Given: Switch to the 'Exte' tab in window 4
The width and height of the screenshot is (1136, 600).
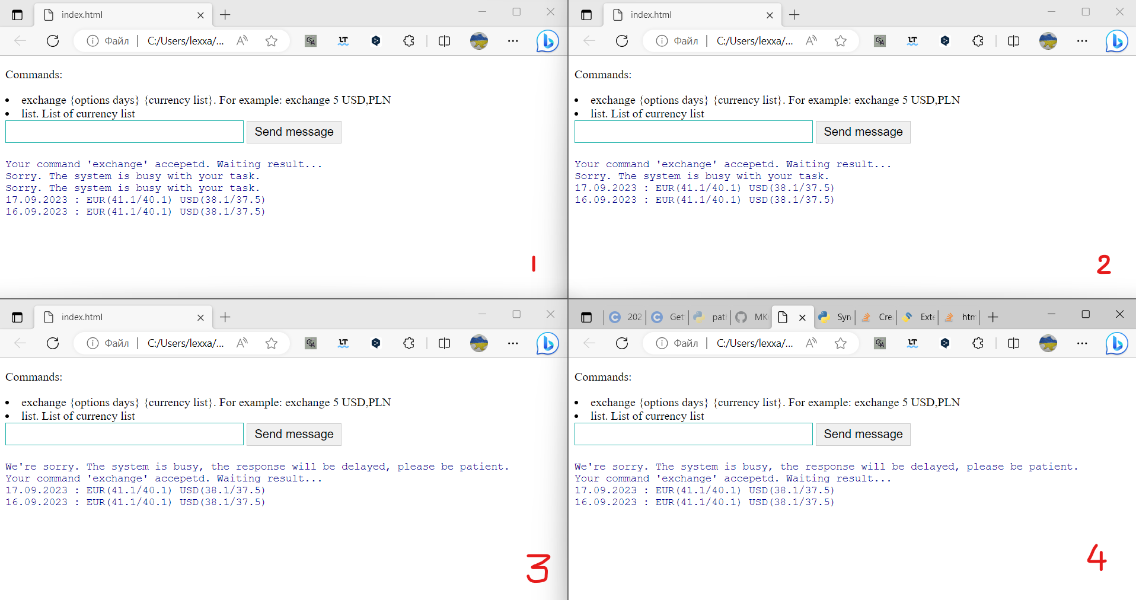Looking at the screenshot, I should [918, 317].
